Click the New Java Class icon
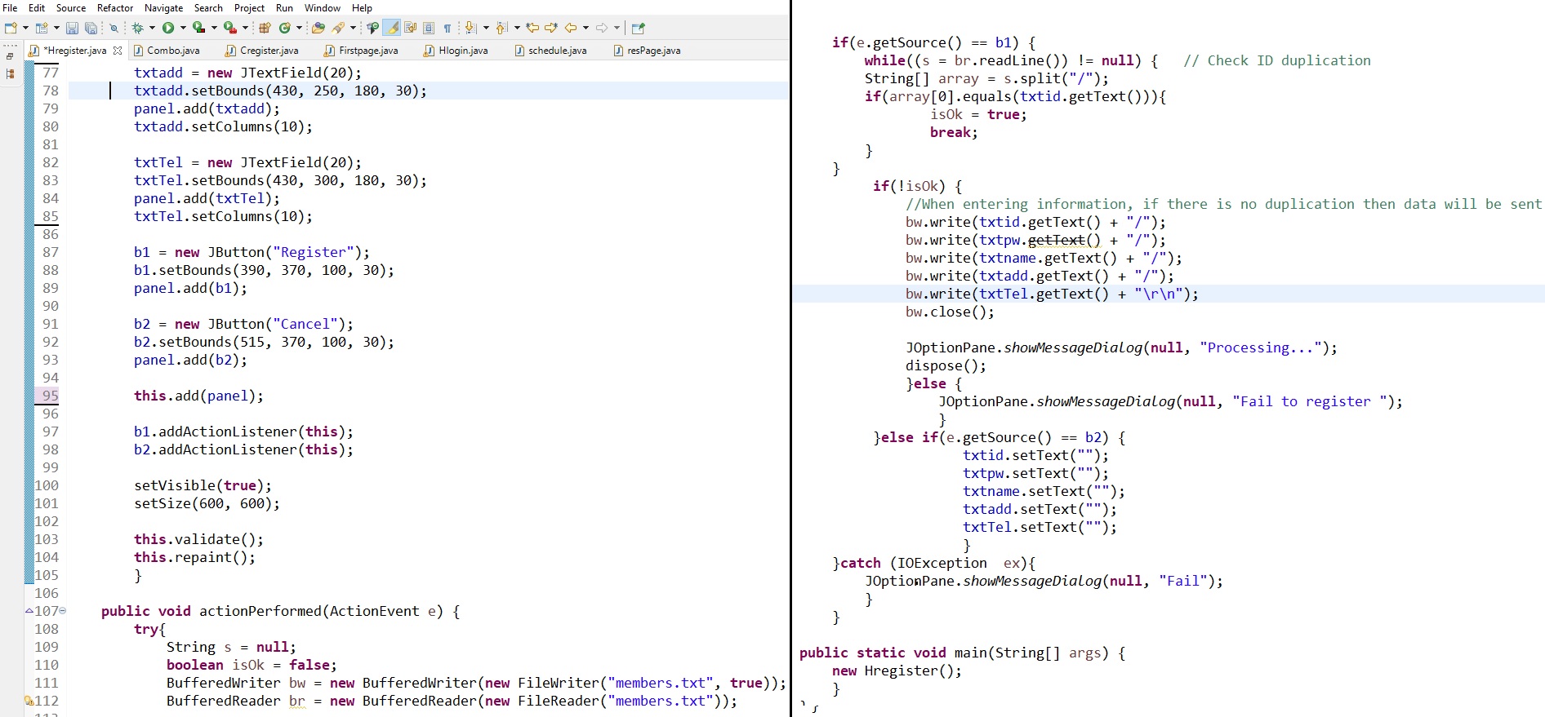Viewport: 1545px width, 717px height. pos(285,28)
